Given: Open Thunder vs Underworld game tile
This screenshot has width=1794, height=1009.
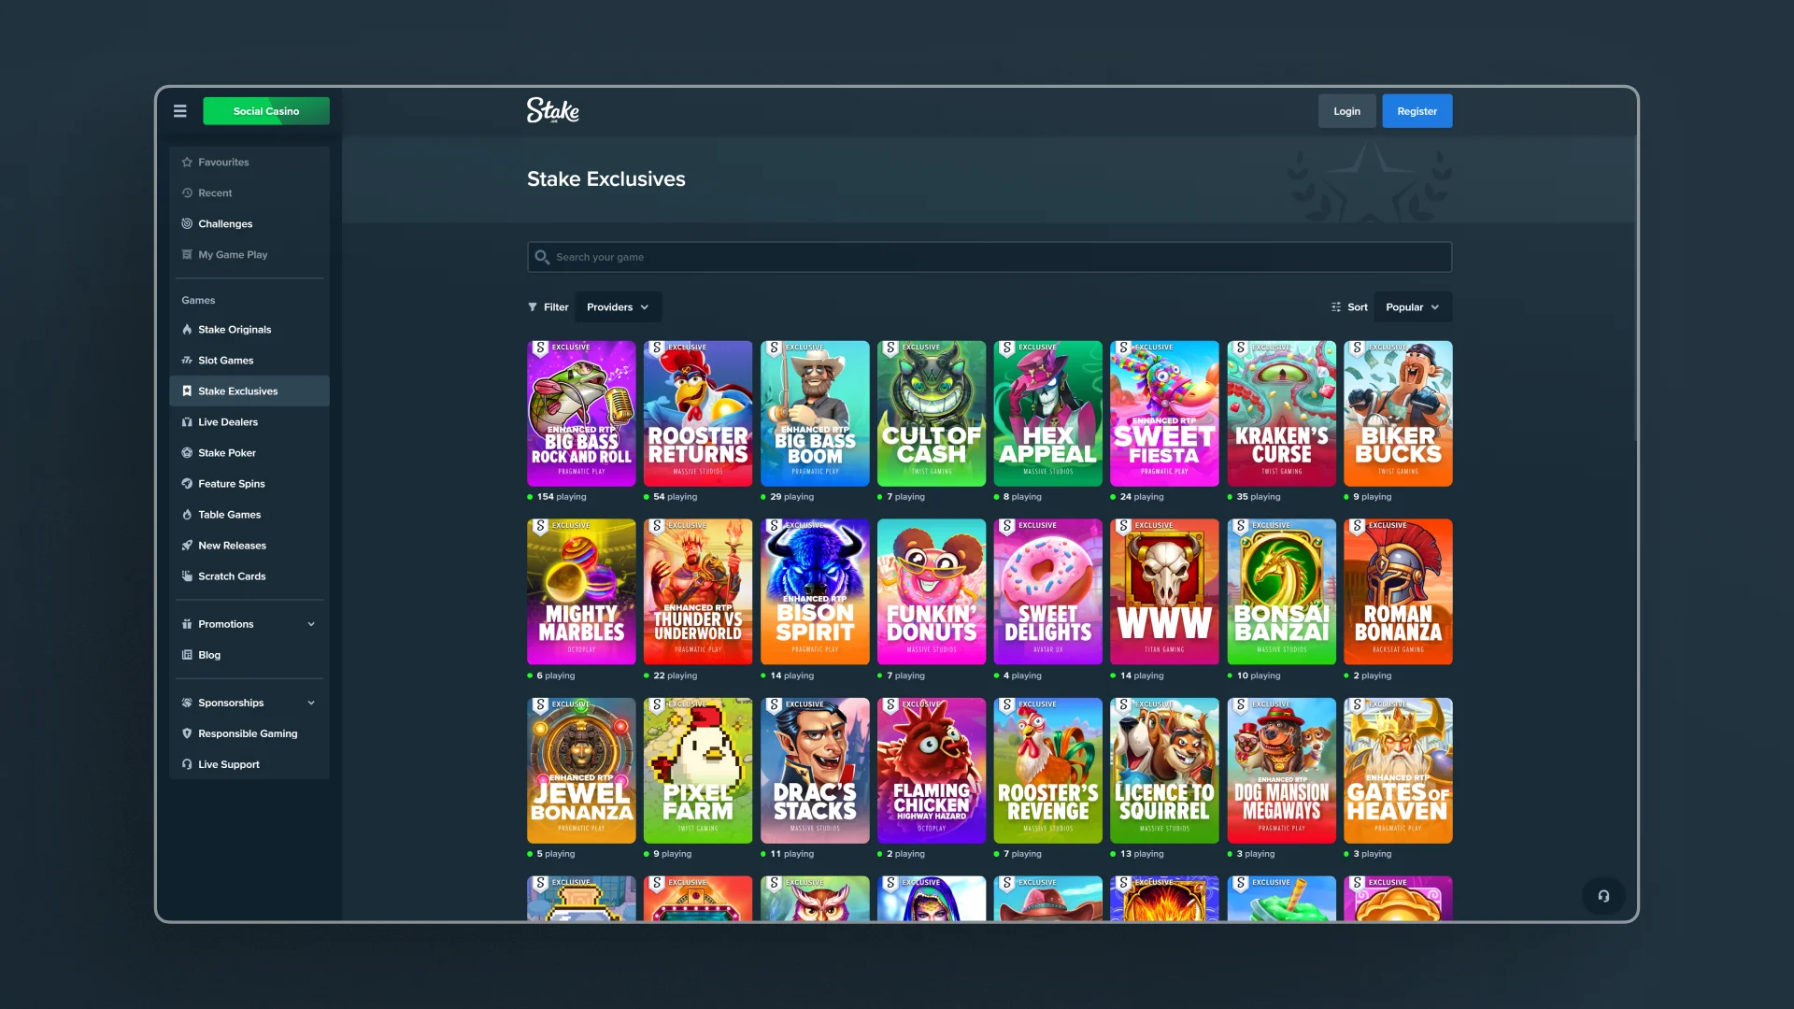Looking at the screenshot, I should pos(698,592).
